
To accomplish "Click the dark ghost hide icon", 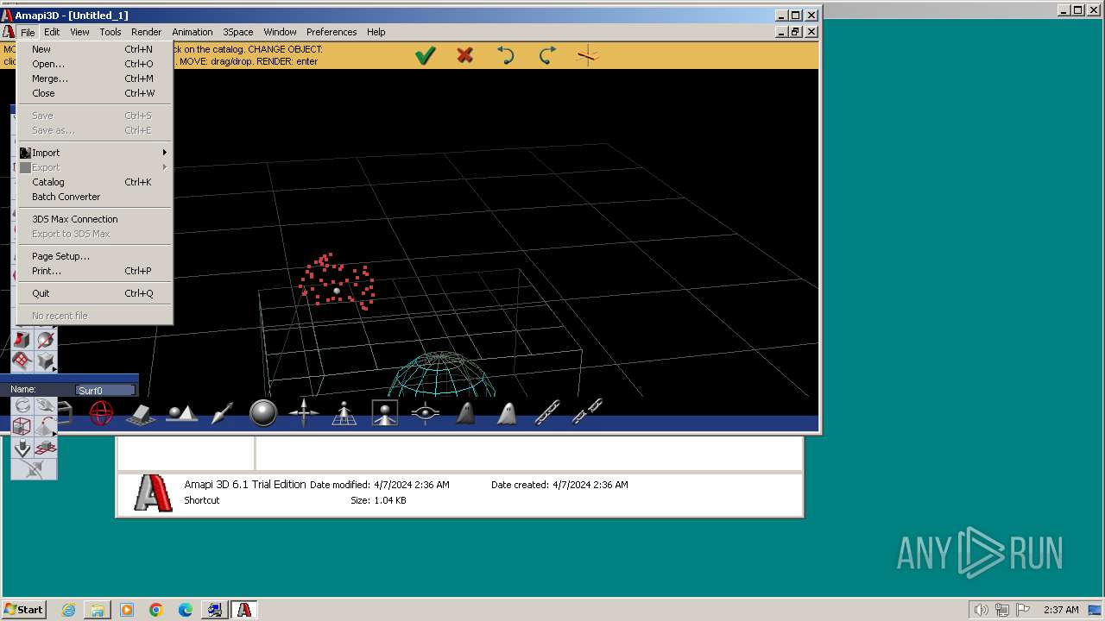I will (x=466, y=413).
